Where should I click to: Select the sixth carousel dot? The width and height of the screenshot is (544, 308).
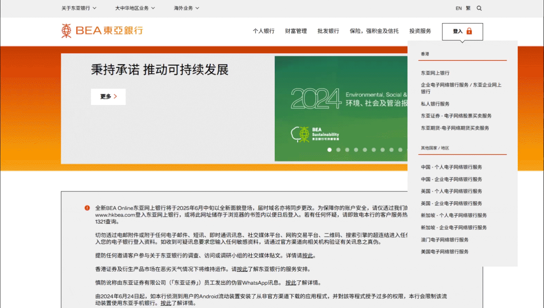pyautogui.click(x=374, y=150)
